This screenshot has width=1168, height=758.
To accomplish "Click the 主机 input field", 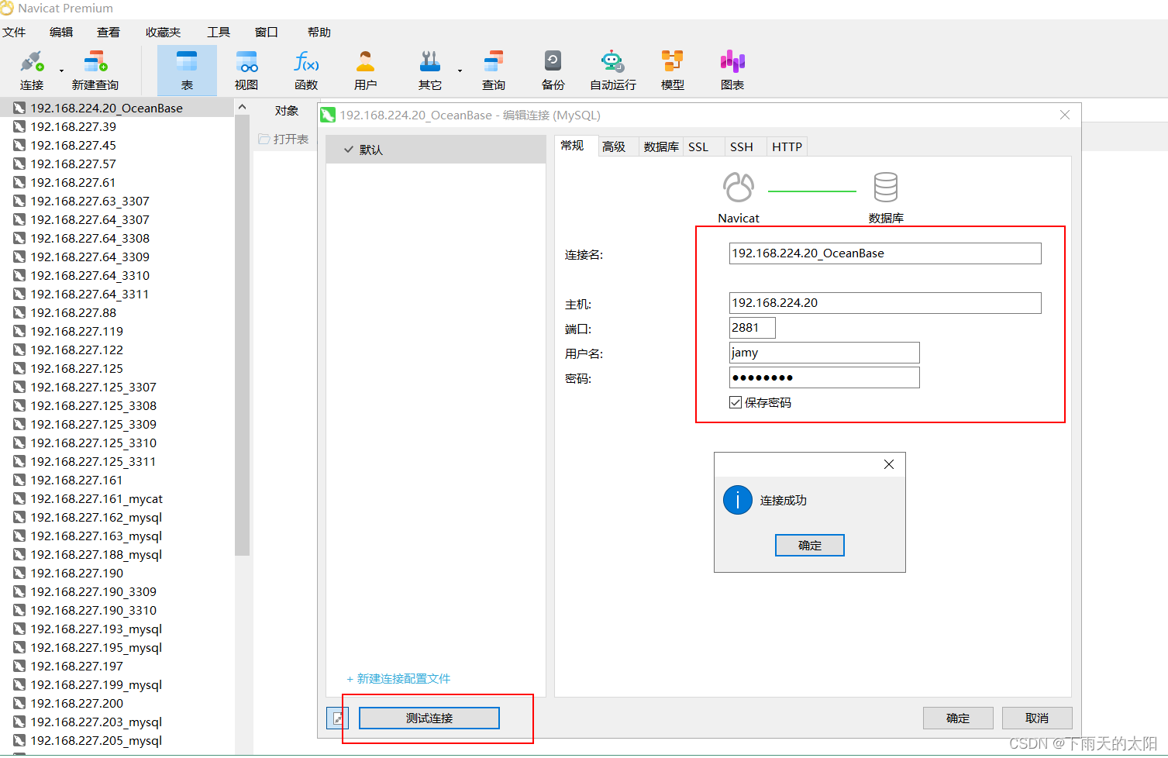I will 885,303.
